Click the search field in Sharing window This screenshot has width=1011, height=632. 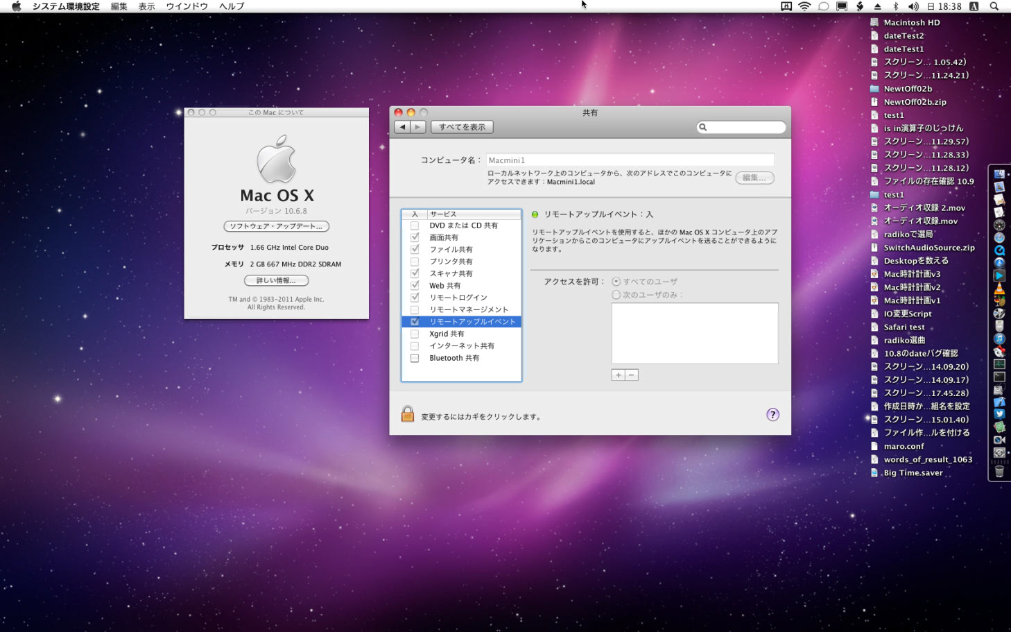tap(741, 127)
